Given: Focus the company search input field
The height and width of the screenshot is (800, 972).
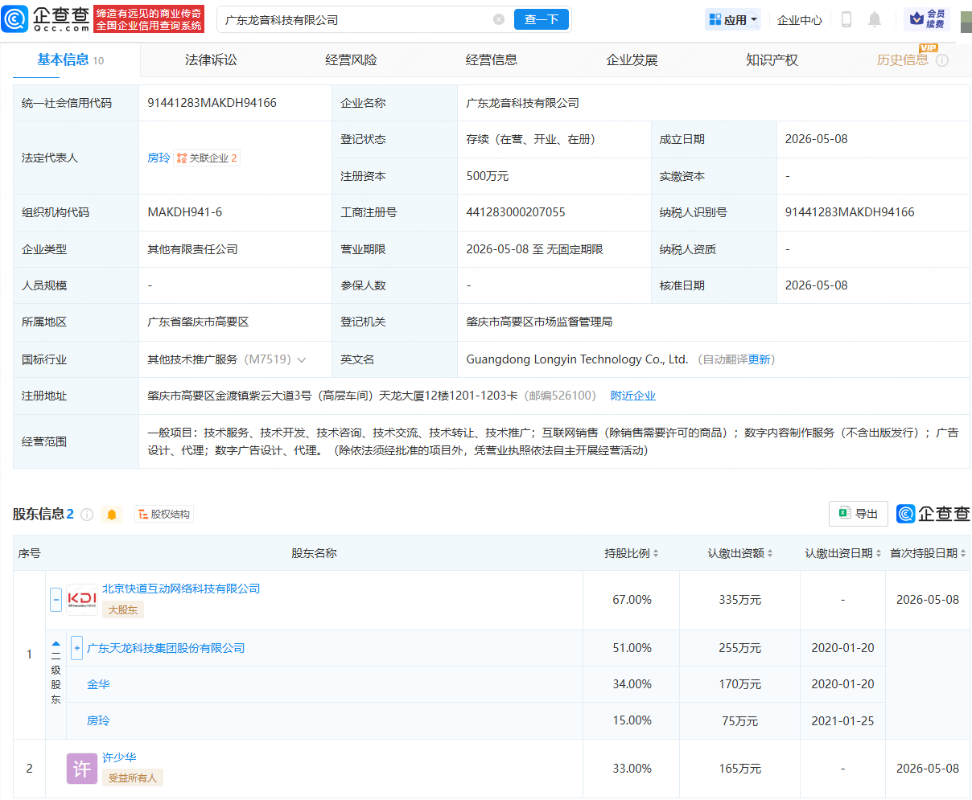Looking at the screenshot, I should [x=358, y=19].
